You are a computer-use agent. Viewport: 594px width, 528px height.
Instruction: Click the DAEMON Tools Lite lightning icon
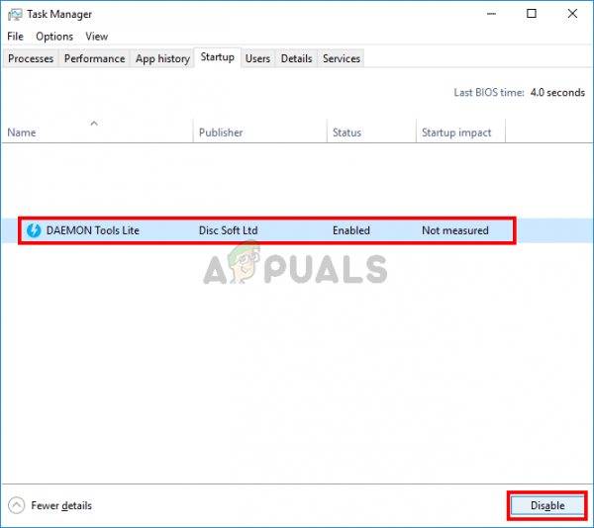tap(34, 230)
